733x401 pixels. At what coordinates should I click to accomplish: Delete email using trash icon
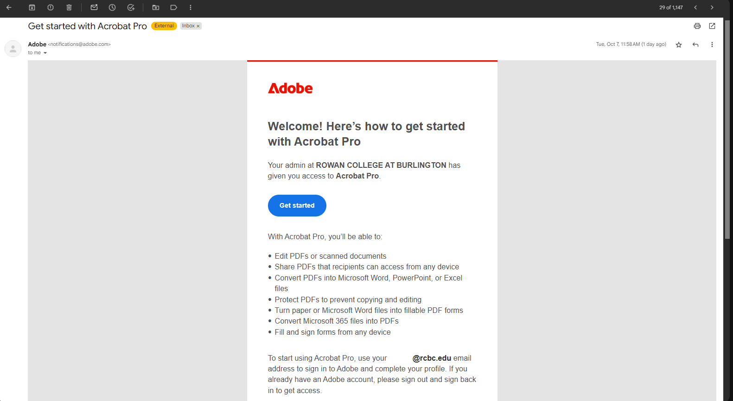tap(69, 7)
